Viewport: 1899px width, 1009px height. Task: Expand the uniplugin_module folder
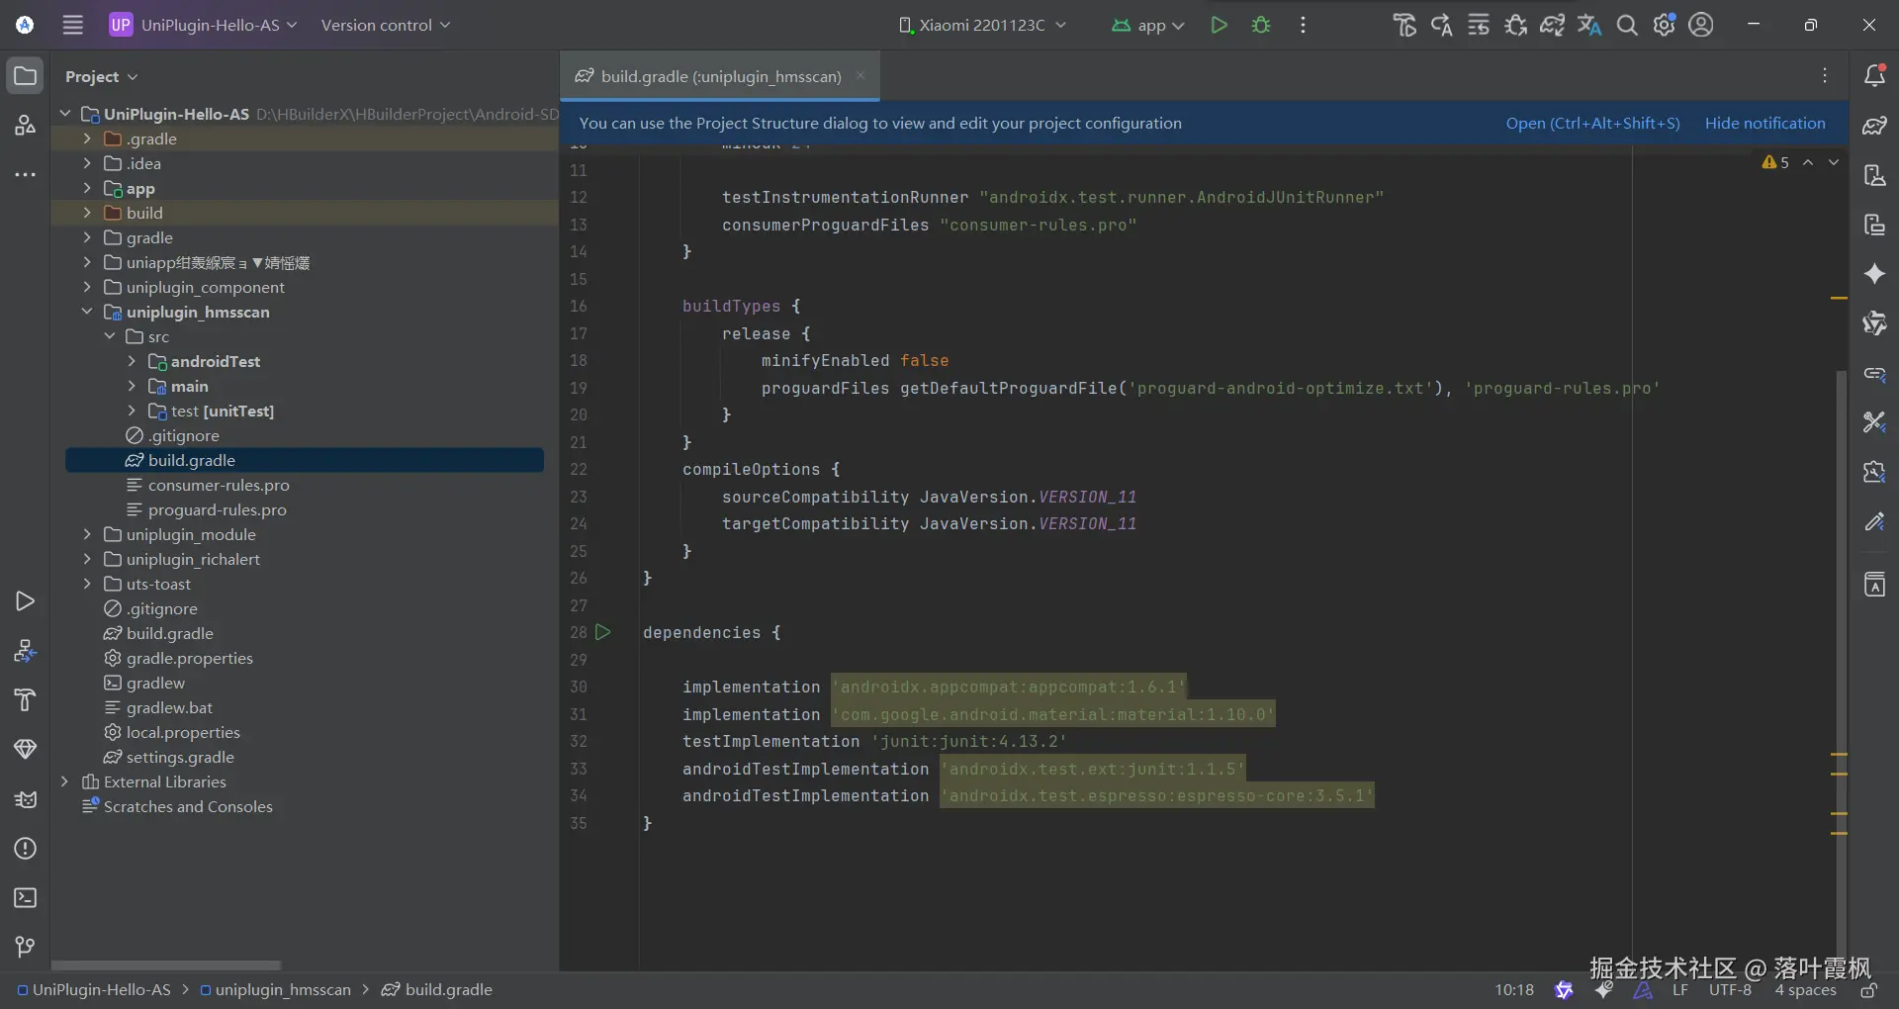[87, 534]
